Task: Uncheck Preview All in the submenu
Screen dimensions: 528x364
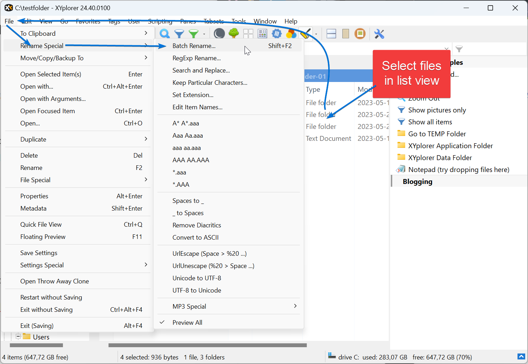Action: click(x=187, y=322)
